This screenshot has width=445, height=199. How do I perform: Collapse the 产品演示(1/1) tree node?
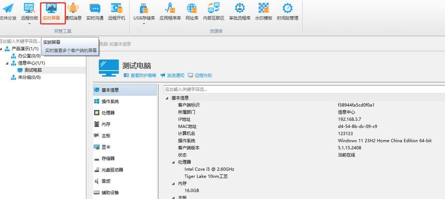pos(1,49)
